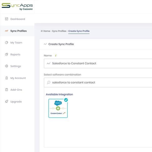Click the My Account person icon
The width and height of the screenshot is (152, 152).
point(7,78)
